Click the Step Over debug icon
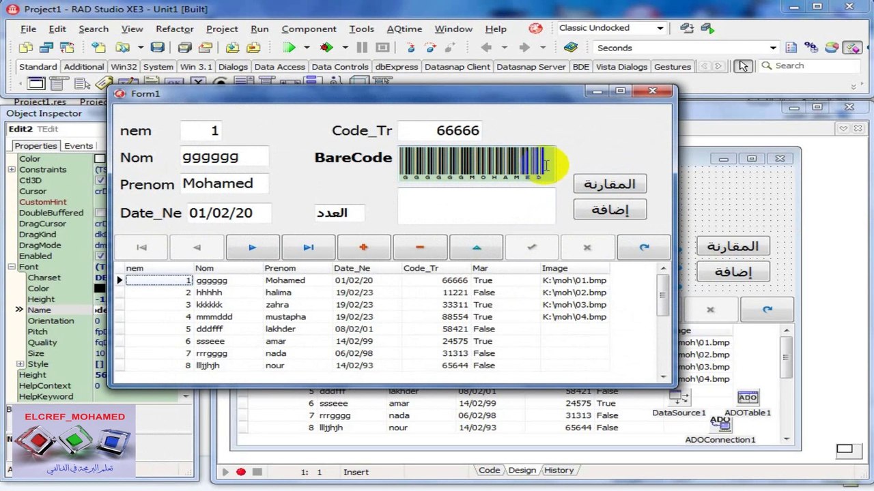The width and height of the screenshot is (874, 491). [x=430, y=48]
